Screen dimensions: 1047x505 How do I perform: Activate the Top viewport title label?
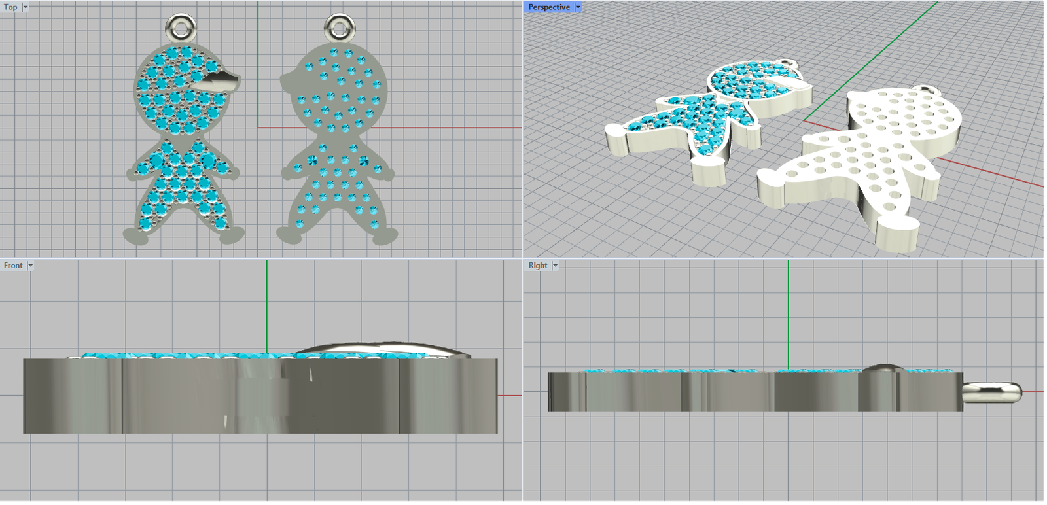pyautogui.click(x=10, y=7)
